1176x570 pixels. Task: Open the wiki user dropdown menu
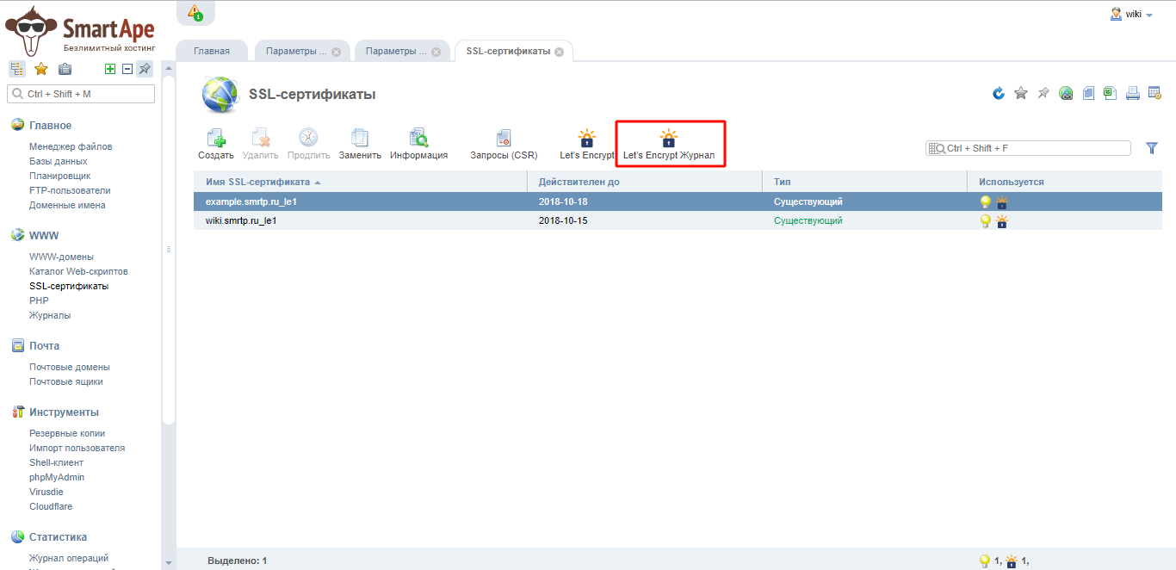point(1132,14)
